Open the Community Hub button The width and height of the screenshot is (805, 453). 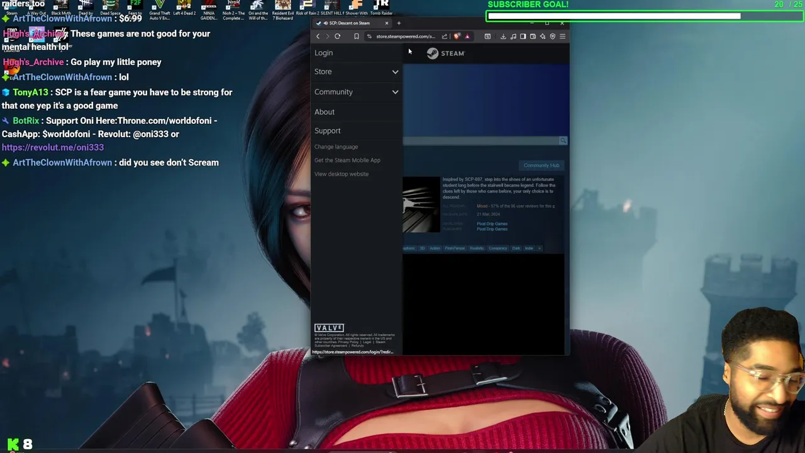[x=541, y=165]
